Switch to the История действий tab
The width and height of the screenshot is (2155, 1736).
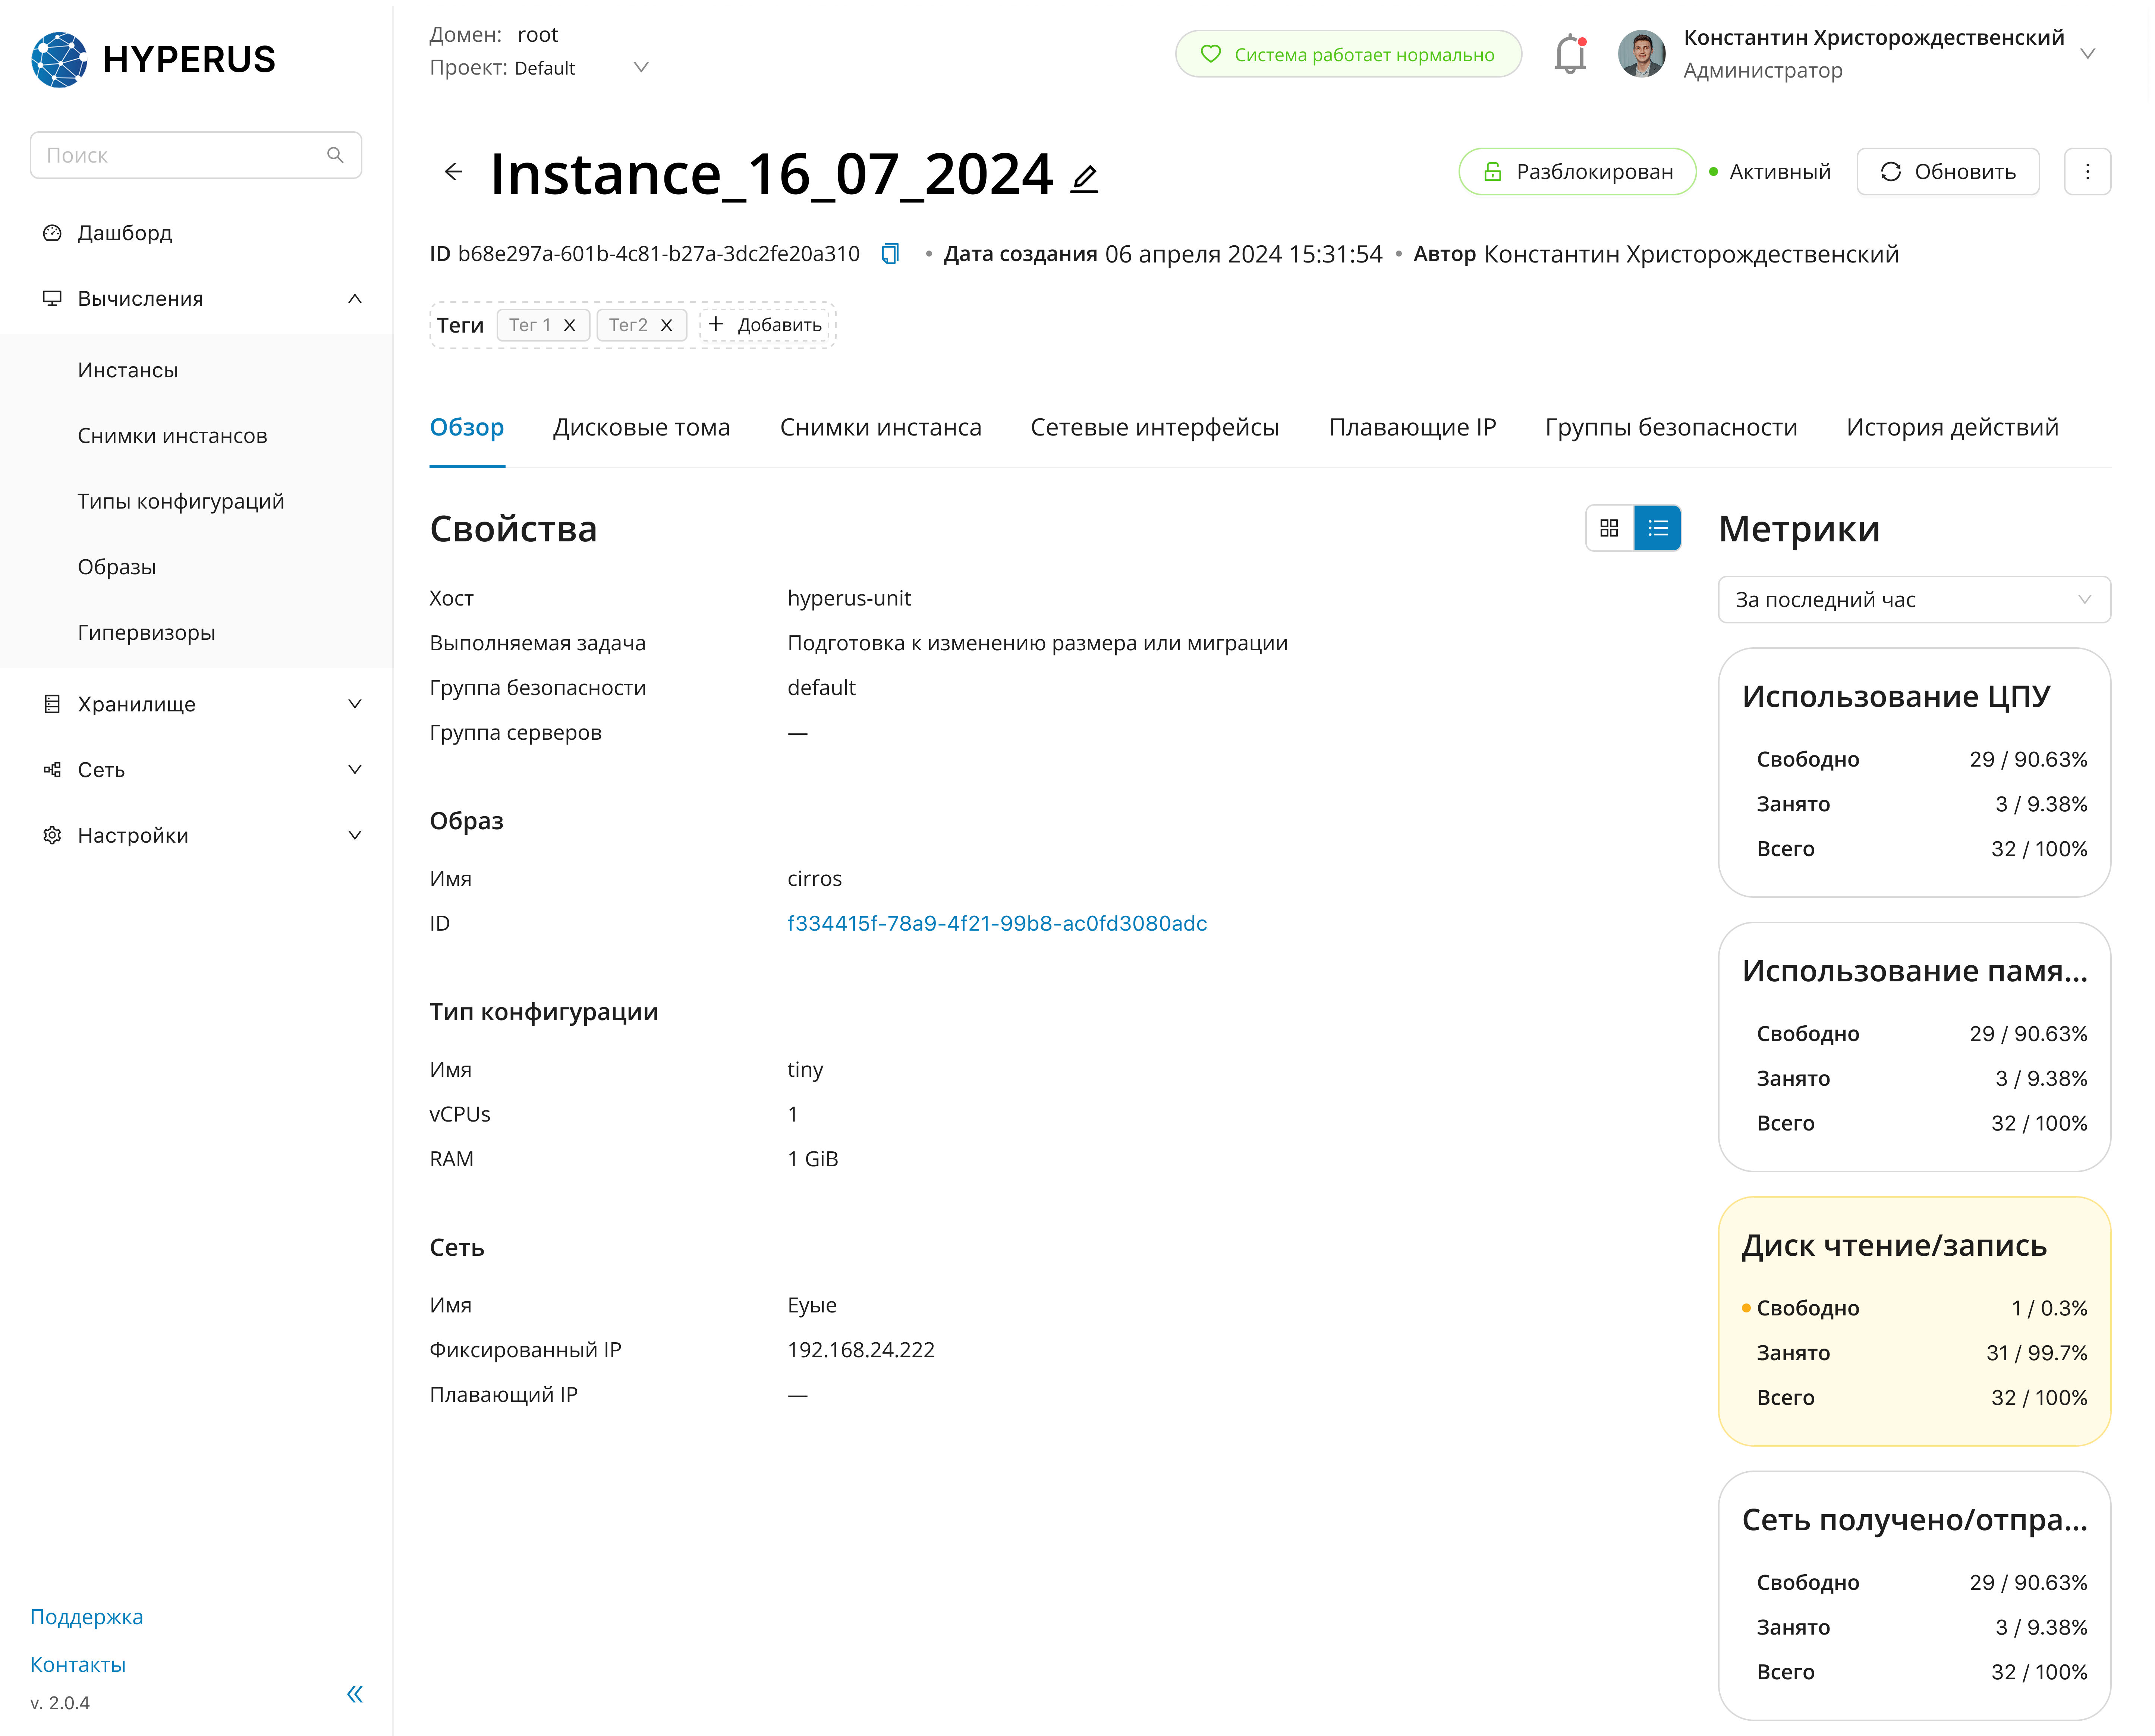pyautogui.click(x=1952, y=428)
